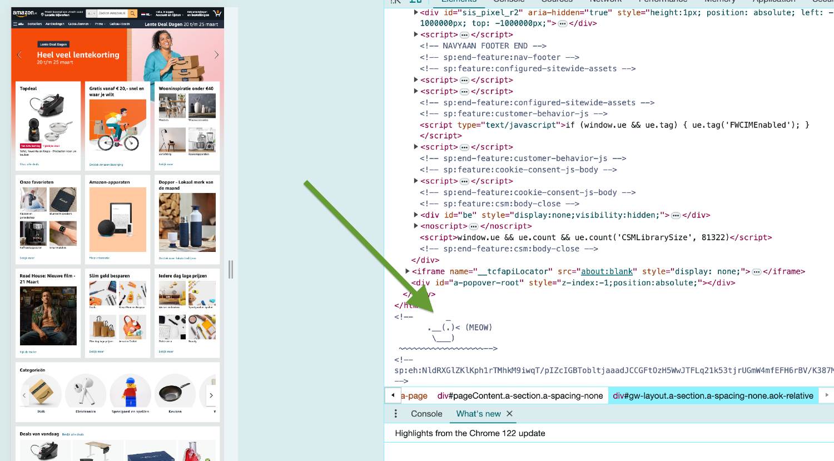This screenshot has height=461, width=834.
Task: Focus the Zoeken Amazon.nl search field
Action: (112, 13)
